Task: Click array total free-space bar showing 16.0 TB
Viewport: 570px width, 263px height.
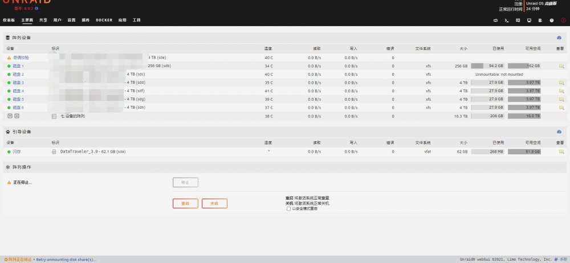Action: point(524,116)
